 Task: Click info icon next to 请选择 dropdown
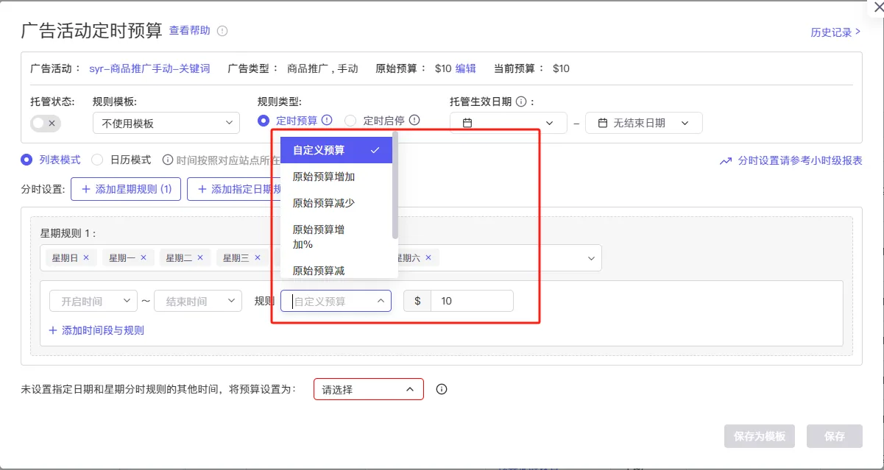[442, 389]
